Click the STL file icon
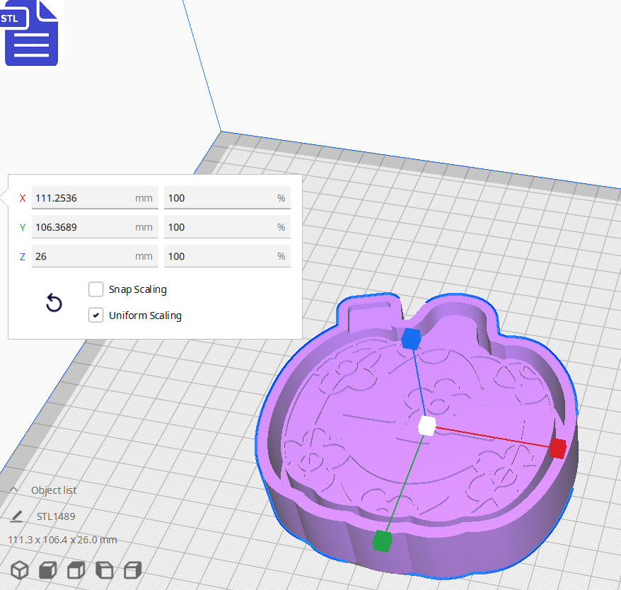This screenshot has width=621, height=590. point(31,33)
